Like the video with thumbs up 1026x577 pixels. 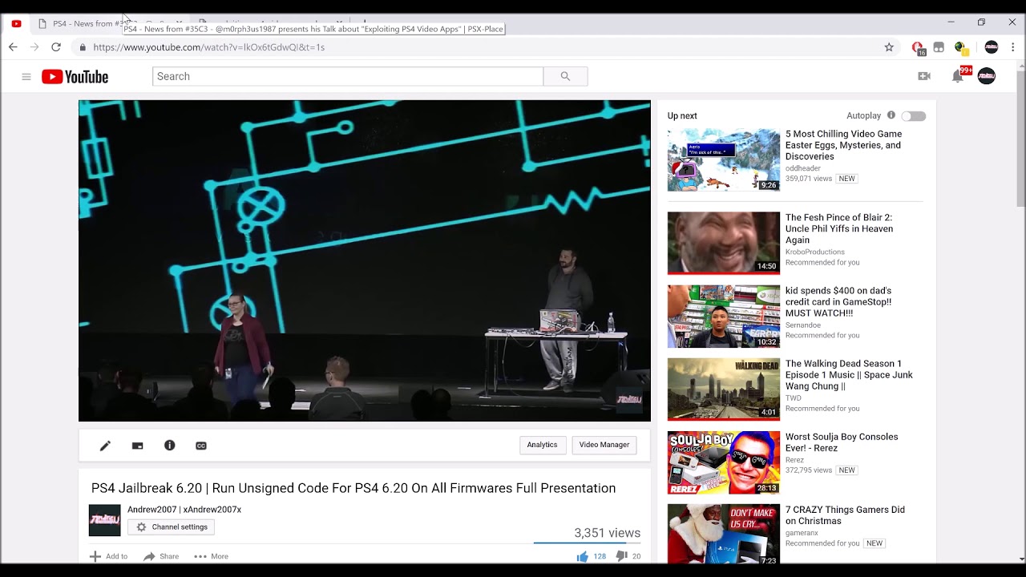(583, 556)
